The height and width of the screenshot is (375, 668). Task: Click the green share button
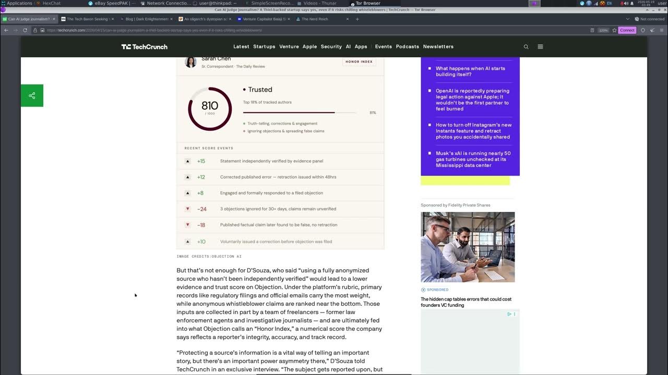coord(32,95)
